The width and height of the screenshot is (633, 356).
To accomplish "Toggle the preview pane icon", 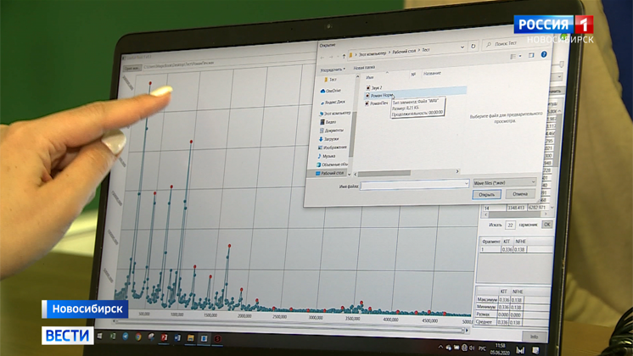I will click(x=531, y=55).
